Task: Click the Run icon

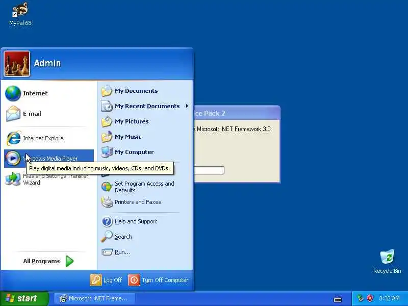Action: click(107, 252)
